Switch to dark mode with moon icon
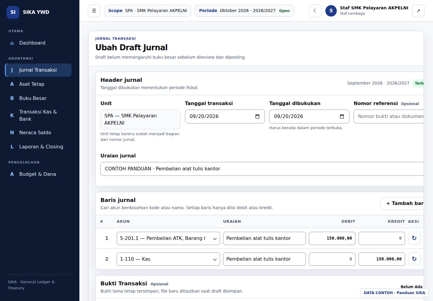 point(315,11)
